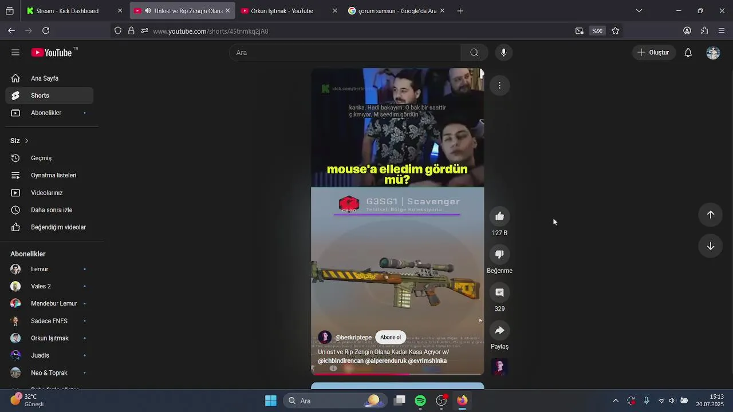Open the list all tabs dropdown
The width and height of the screenshot is (733, 412).
639,11
